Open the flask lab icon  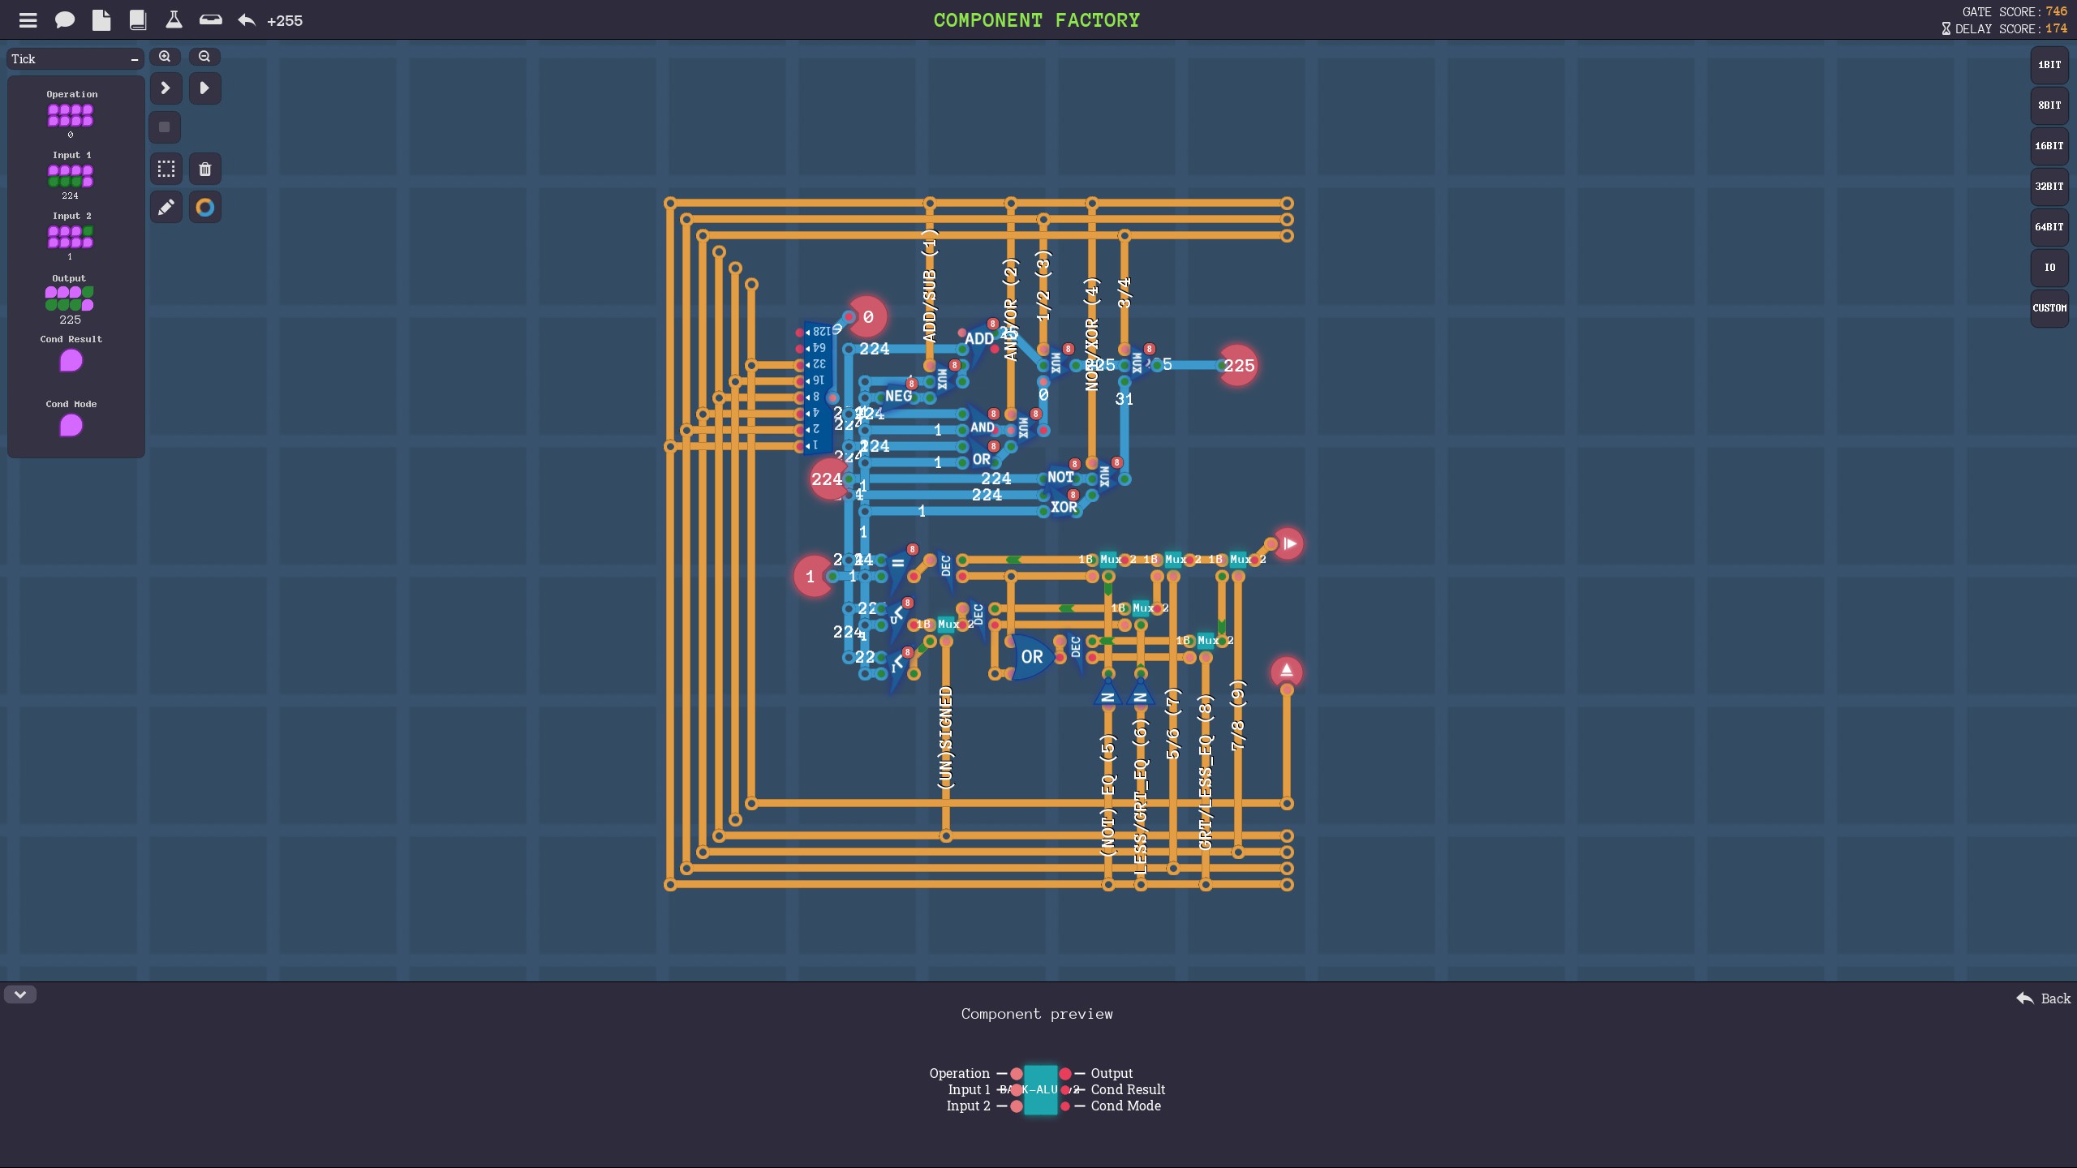(x=174, y=20)
